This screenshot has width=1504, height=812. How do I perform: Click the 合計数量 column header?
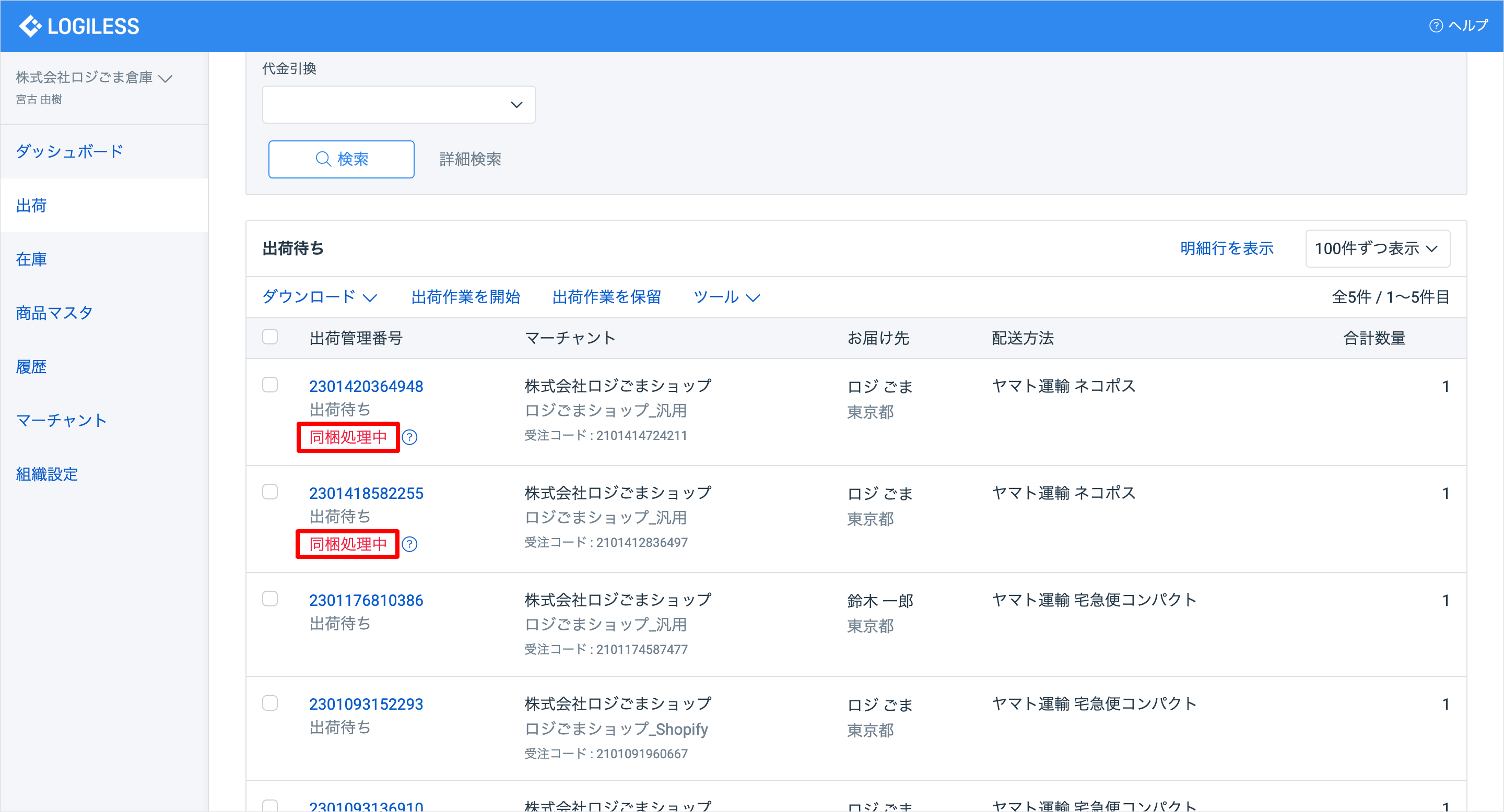pos(1374,338)
